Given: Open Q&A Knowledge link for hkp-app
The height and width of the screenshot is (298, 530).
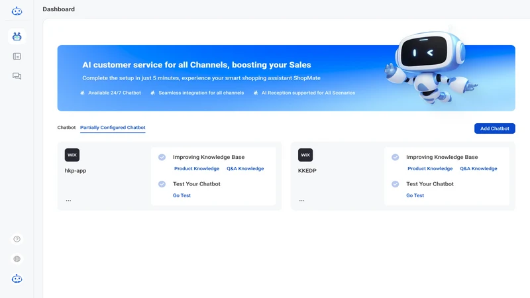Looking at the screenshot, I should (245, 169).
